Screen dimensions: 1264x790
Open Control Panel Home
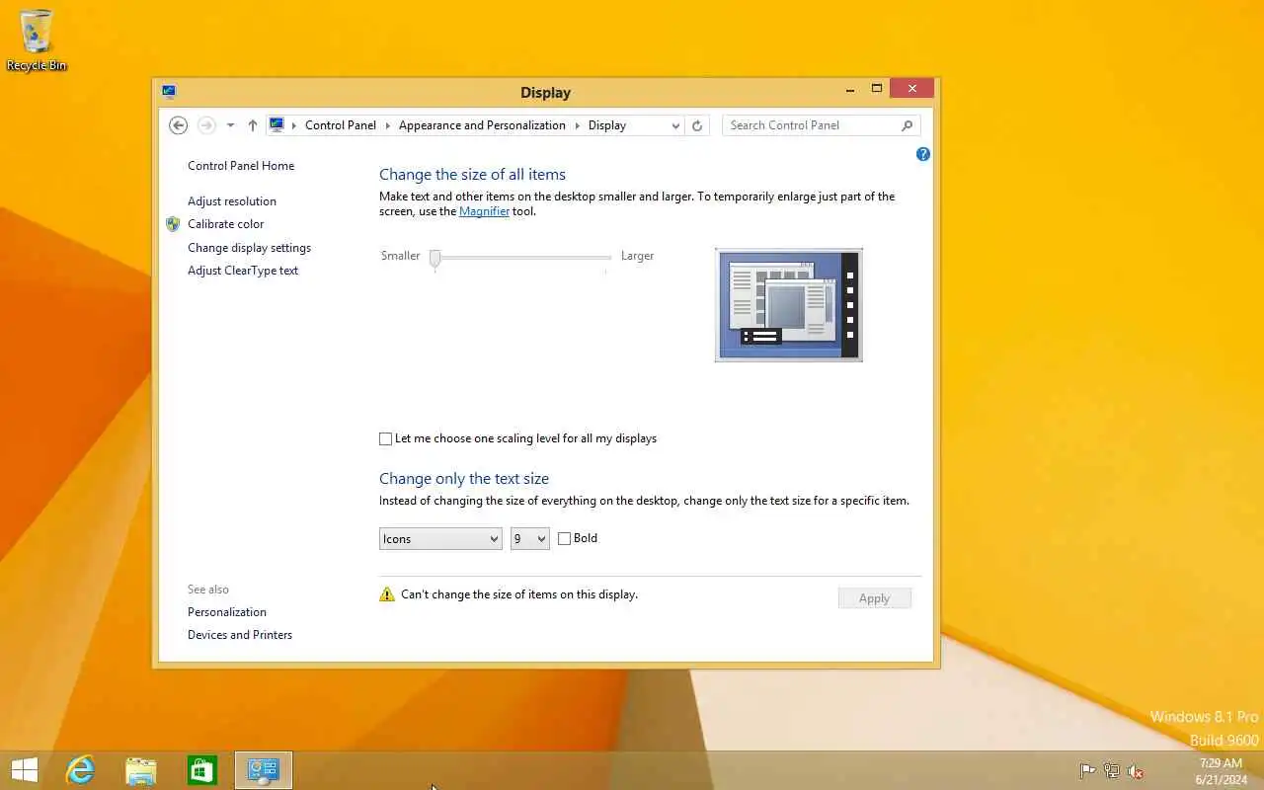241,166
